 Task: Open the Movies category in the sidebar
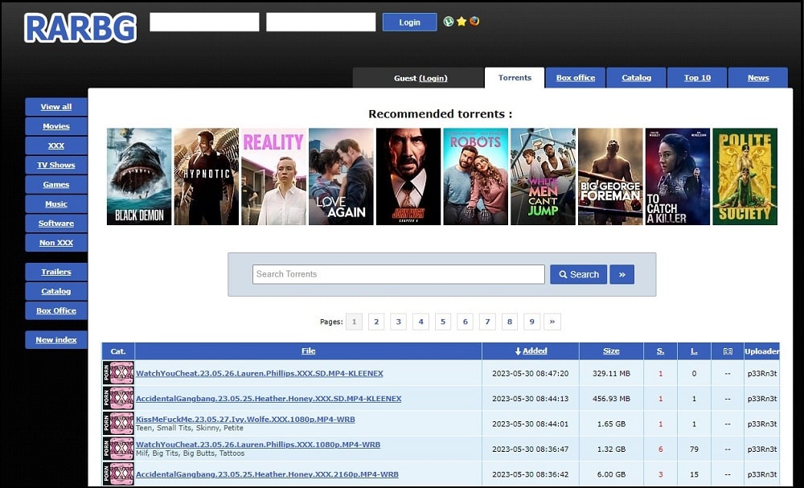[x=56, y=126]
